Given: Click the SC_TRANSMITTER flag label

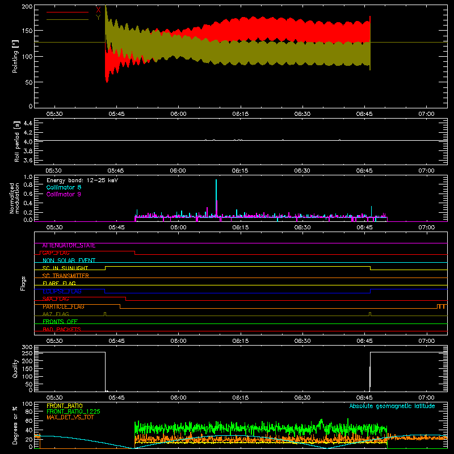Looking at the screenshot, I should pyautogui.click(x=66, y=276).
